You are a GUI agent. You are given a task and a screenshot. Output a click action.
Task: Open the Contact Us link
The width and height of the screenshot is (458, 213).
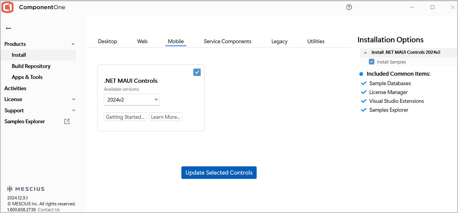49,210
